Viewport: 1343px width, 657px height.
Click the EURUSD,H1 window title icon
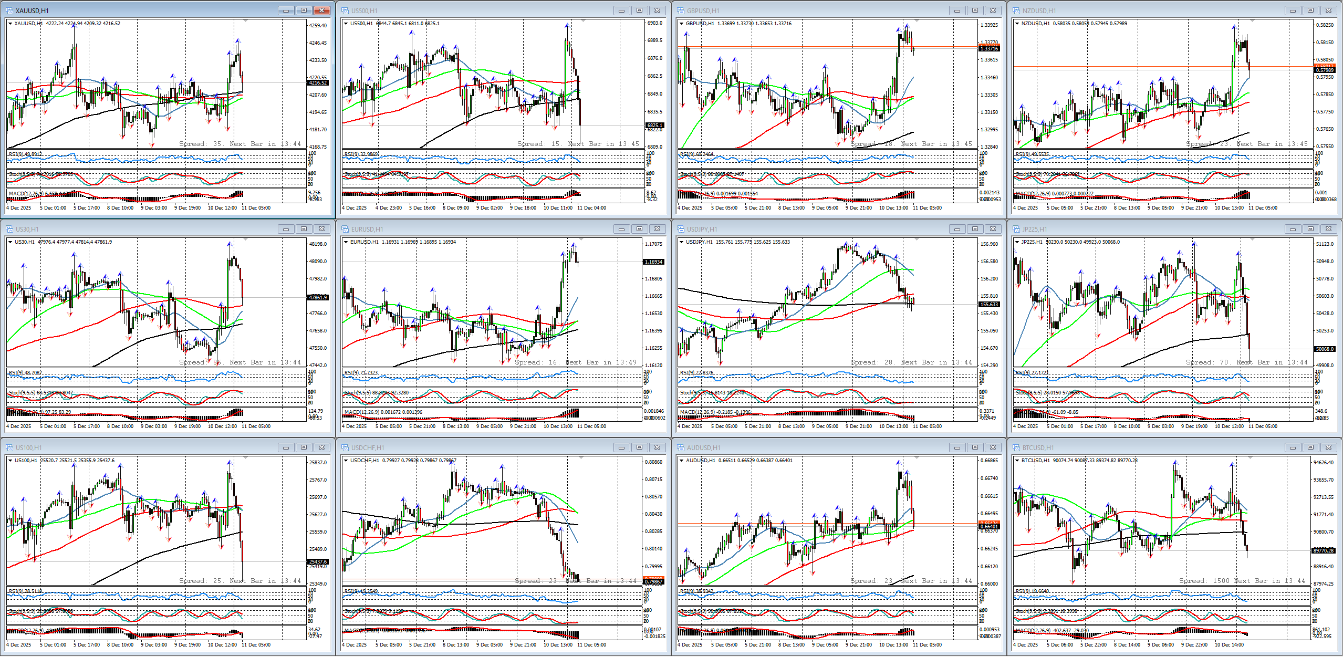tap(345, 229)
